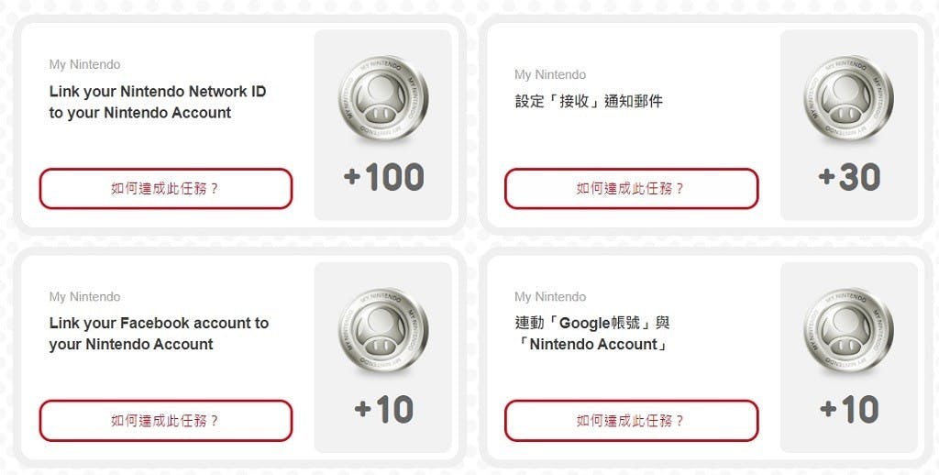The image size is (939, 475).
Task: Click My Nintendo label above Facebook mission
Action: pyautogui.click(x=84, y=296)
